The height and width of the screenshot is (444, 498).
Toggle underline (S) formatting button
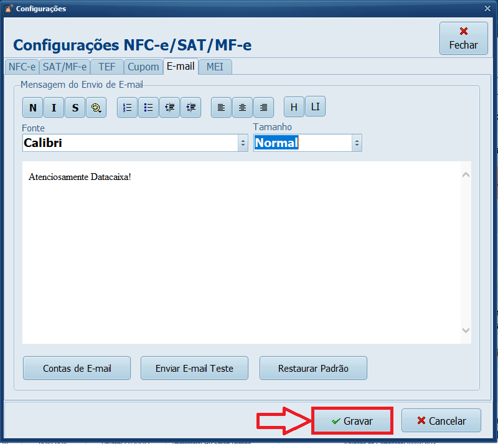[x=75, y=108]
